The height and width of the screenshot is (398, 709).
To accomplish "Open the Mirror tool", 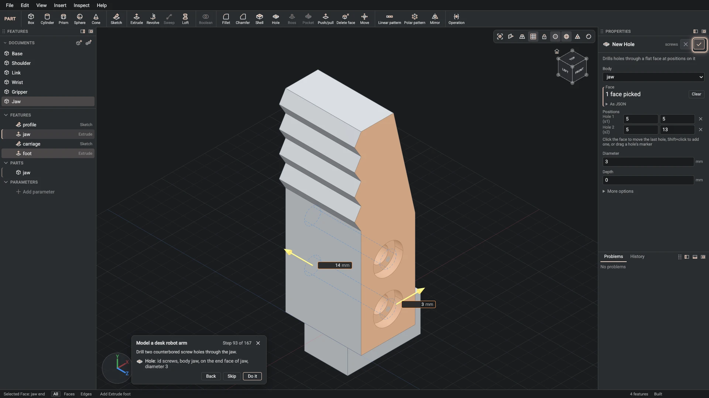I will click(x=435, y=19).
